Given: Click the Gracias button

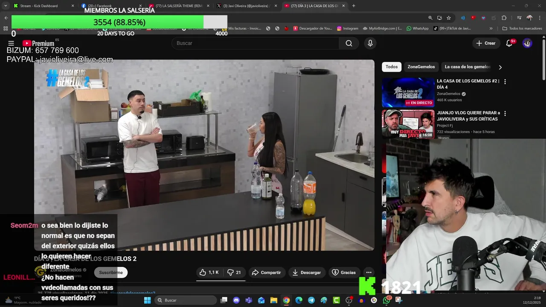Looking at the screenshot, I should click(x=343, y=272).
